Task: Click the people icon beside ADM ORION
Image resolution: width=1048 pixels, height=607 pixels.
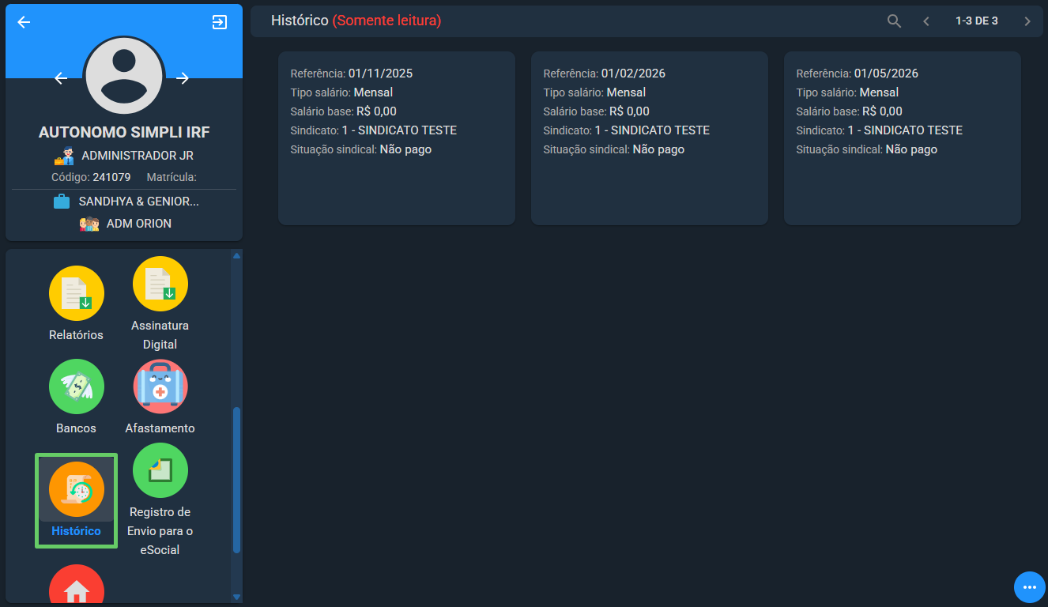Action: point(89,224)
